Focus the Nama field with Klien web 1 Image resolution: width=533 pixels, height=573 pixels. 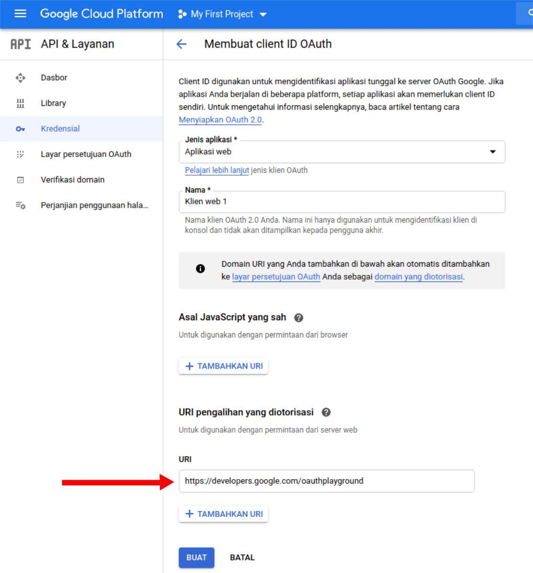click(x=342, y=202)
